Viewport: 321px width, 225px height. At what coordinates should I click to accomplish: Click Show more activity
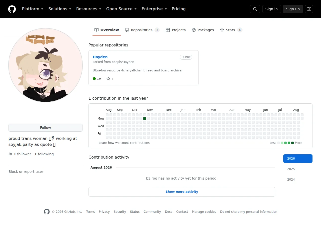(182, 192)
